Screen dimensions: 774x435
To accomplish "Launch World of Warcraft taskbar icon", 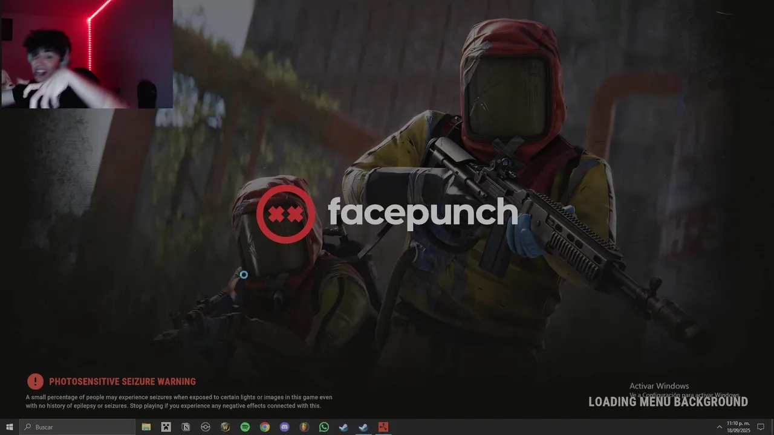I will point(226,427).
